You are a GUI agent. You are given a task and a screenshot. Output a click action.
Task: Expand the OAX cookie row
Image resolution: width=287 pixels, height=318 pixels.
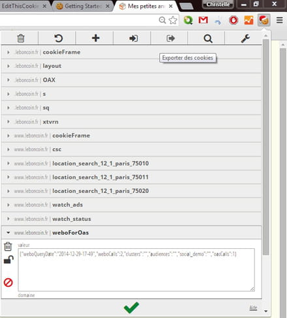pos(131,80)
